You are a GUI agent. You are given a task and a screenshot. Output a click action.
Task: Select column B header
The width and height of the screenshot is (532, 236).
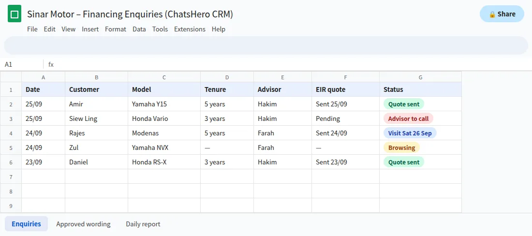coord(97,77)
